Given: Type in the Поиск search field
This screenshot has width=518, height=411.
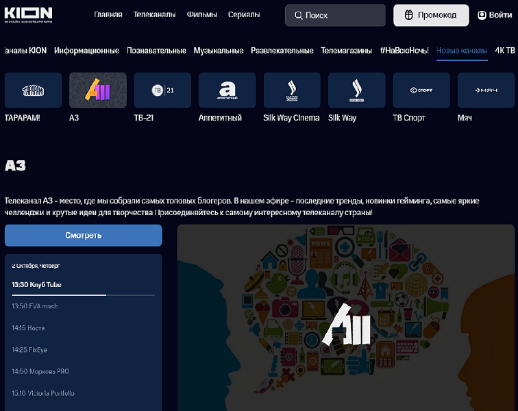Looking at the screenshot, I should point(334,15).
